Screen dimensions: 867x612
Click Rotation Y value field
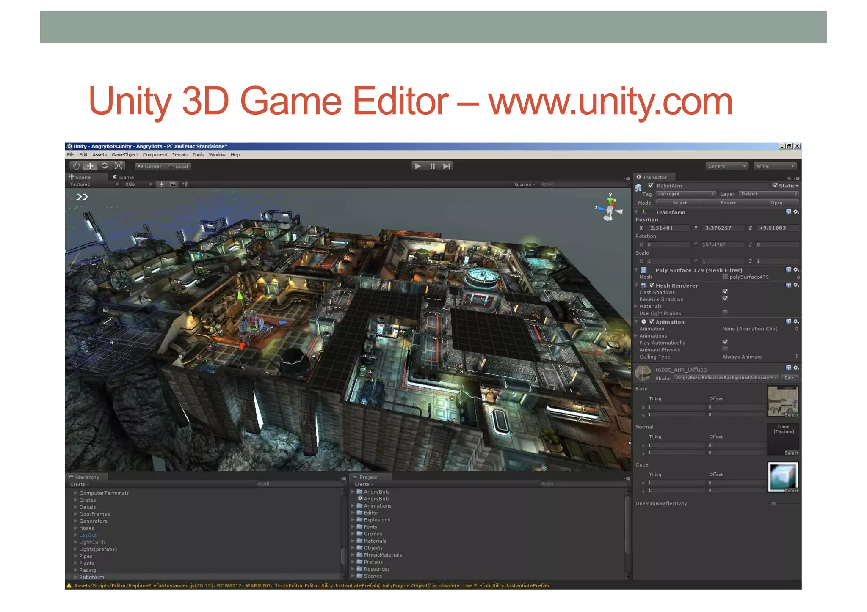pos(723,244)
